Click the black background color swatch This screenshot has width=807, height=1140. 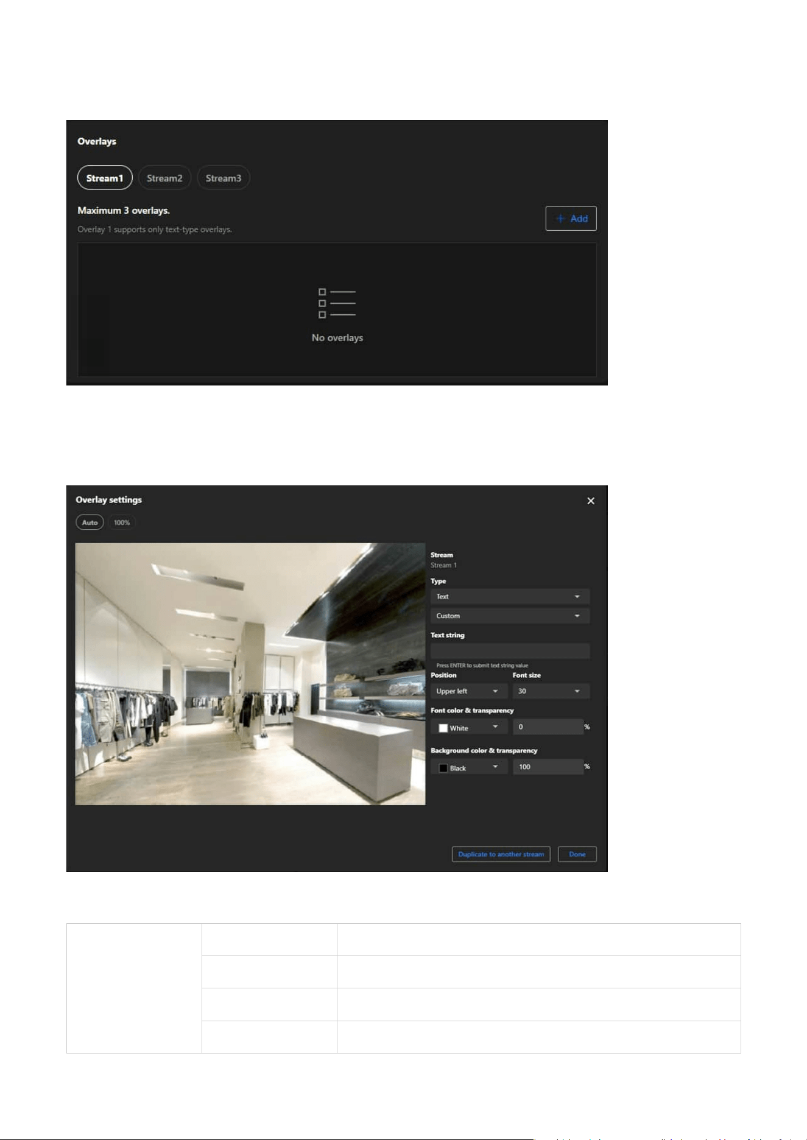(x=443, y=768)
